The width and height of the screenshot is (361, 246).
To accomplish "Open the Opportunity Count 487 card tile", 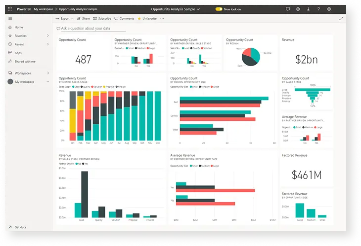I will [83, 53].
